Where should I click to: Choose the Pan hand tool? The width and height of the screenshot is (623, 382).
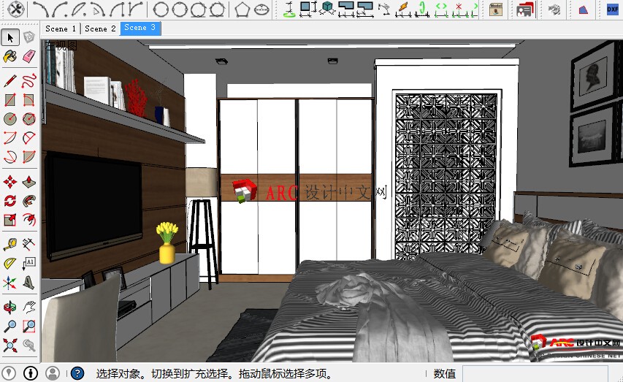tap(28, 307)
